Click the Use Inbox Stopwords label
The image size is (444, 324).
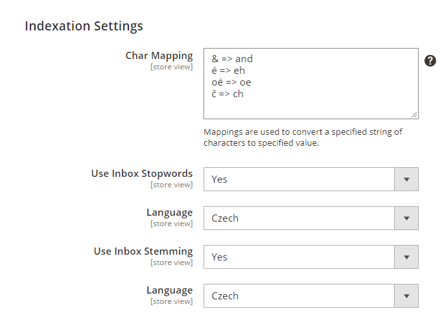pyautogui.click(x=142, y=174)
